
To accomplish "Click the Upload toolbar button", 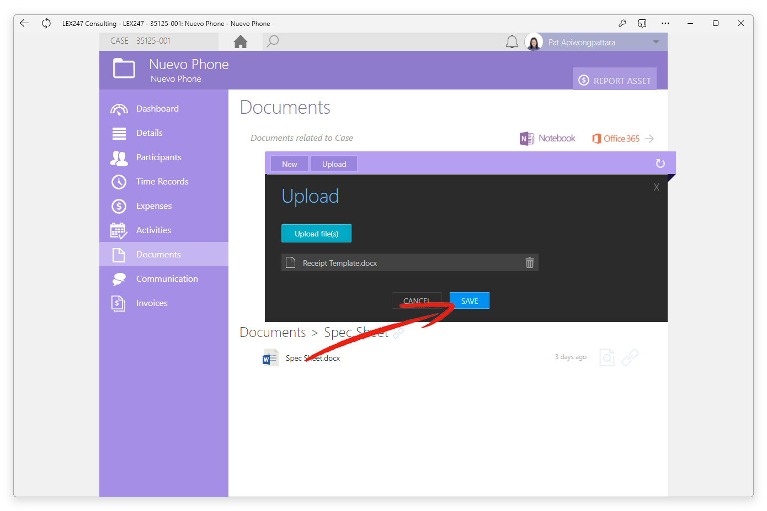I will pyautogui.click(x=334, y=164).
